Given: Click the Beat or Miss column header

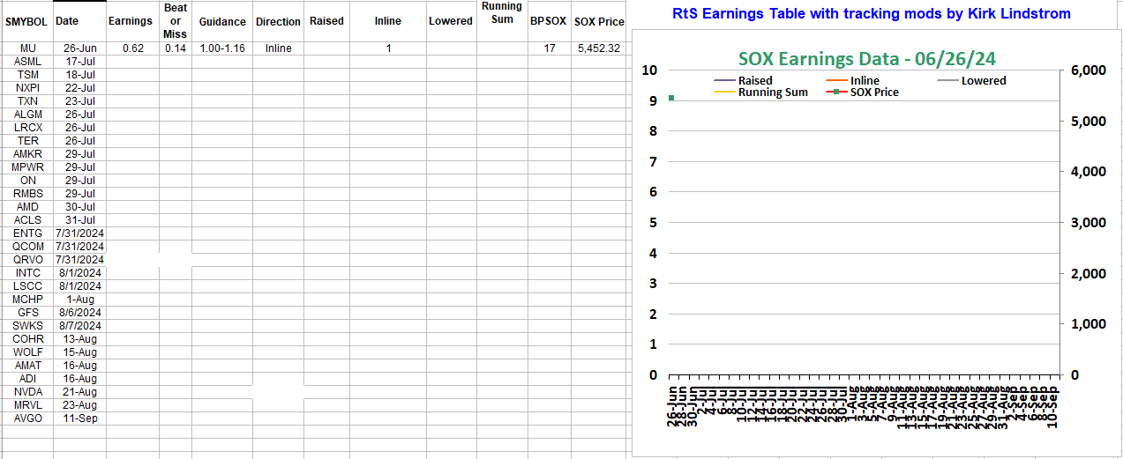Looking at the screenshot, I should pos(175,21).
